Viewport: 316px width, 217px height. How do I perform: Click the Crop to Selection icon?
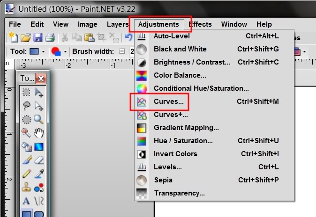[101, 37]
